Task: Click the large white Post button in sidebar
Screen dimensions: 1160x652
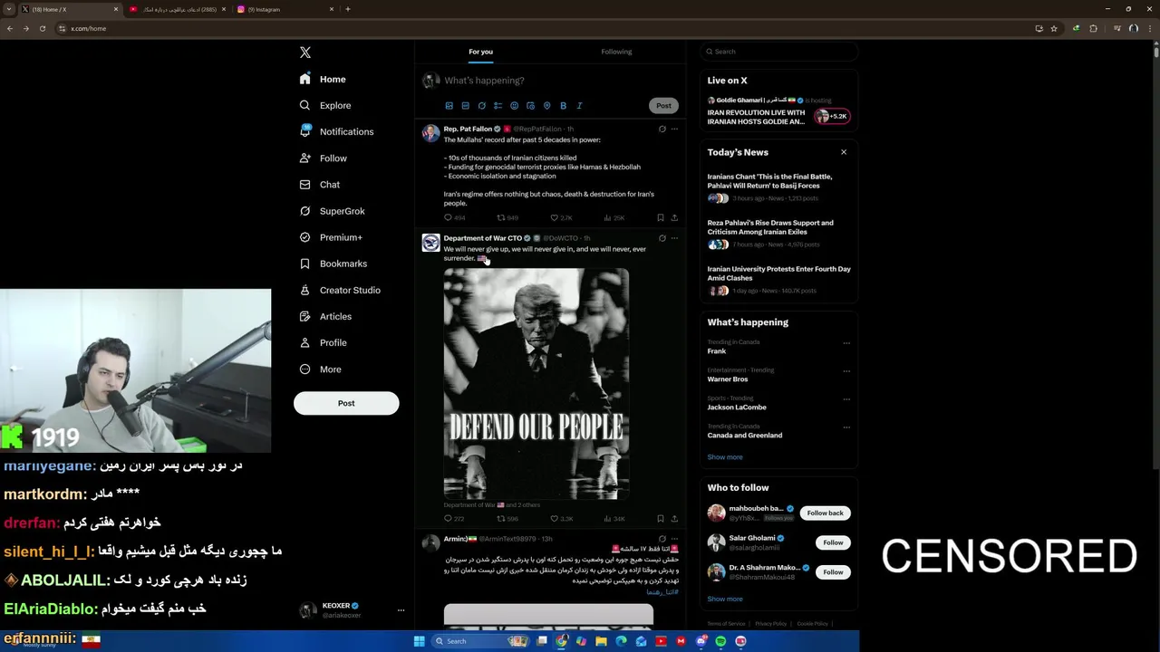Action: pyautogui.click(x=346, y=403)
